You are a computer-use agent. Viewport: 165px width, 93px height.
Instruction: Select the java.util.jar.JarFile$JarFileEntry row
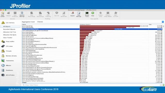tap(92, 71)
